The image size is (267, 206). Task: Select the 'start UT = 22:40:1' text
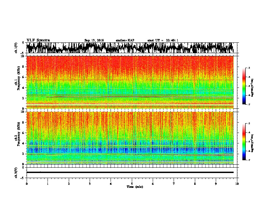pos(163,40)
